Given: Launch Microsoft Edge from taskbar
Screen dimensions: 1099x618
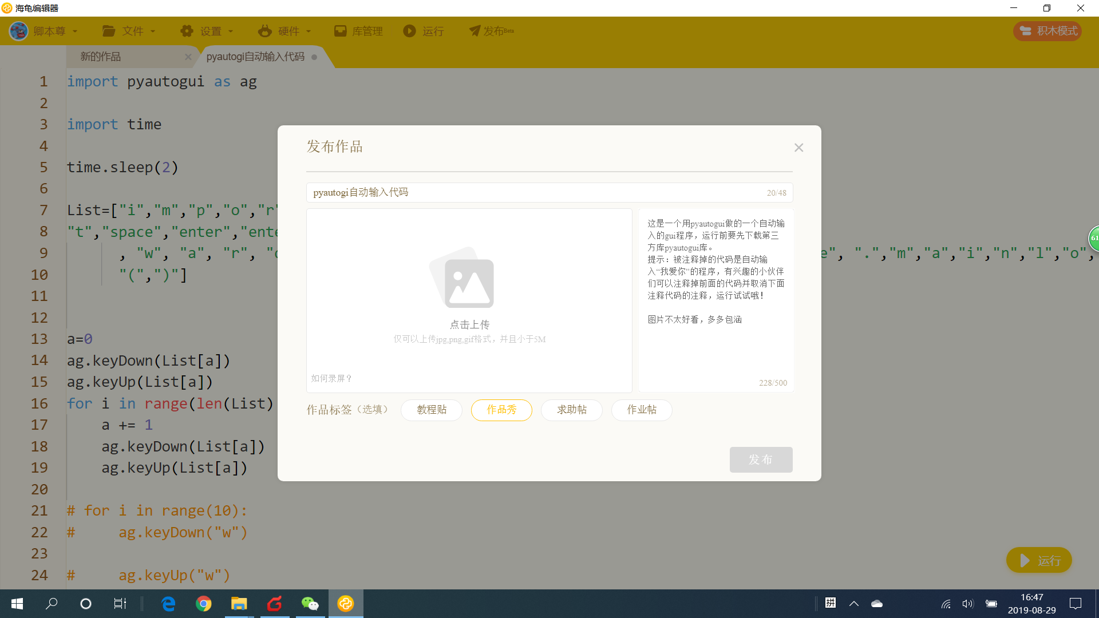Looking at the screenshot, I should click(168, 604).
